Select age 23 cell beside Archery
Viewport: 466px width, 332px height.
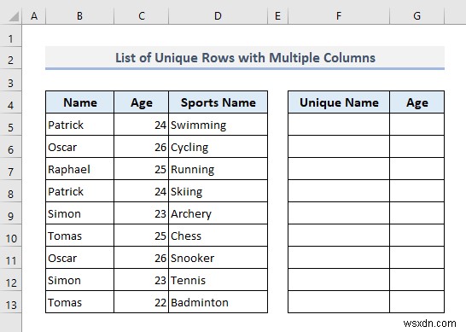point(142,213)
